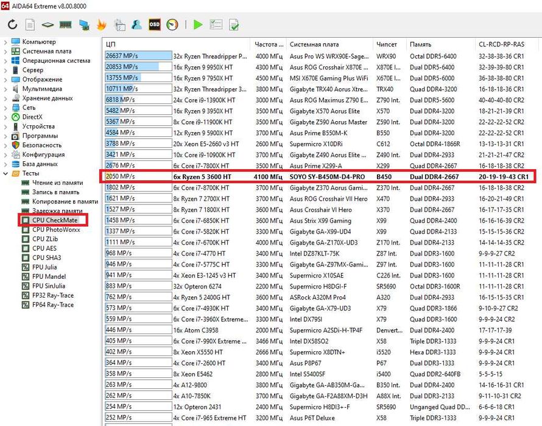The height and width of the screenshot is (426, 542).
Task: Expand the Операционная система node arrow
Action: 5,61
